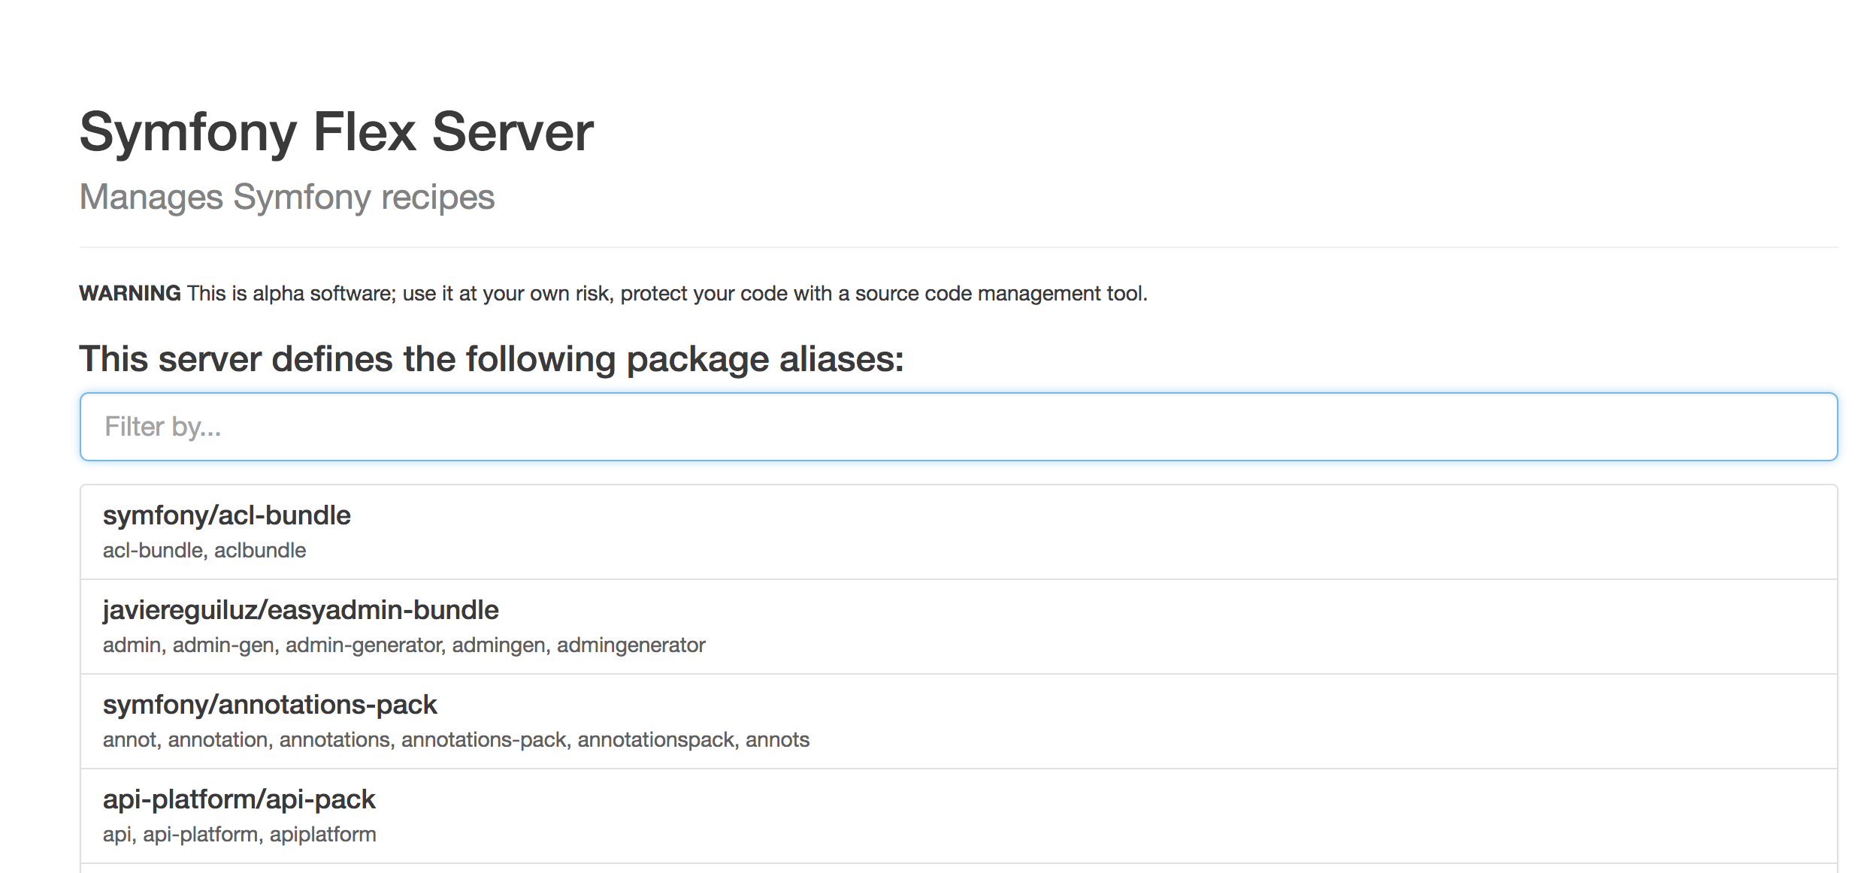This screenshot has height=873, width=1864.
Task: Click the annotations-pack alias text
Action: click(483, 740)
